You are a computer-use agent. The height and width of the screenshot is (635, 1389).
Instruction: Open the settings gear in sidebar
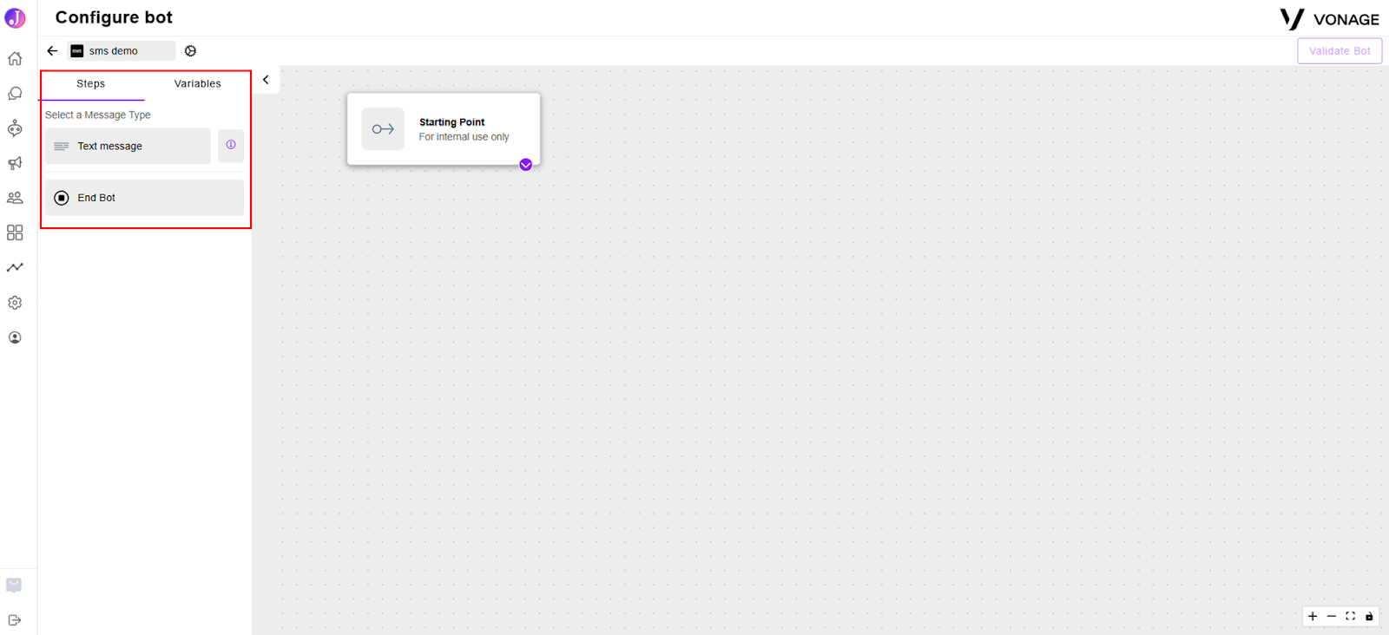pyautogui.click(x=15, y=303)
